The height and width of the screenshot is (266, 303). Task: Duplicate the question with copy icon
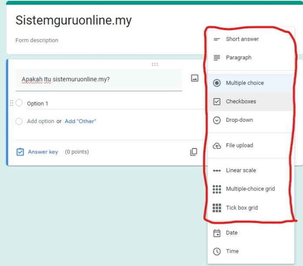[x=194, y=152]
